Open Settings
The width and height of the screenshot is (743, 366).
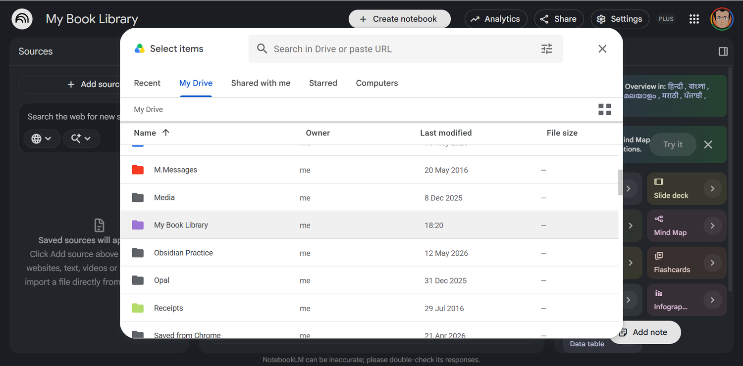click(620, 19)
